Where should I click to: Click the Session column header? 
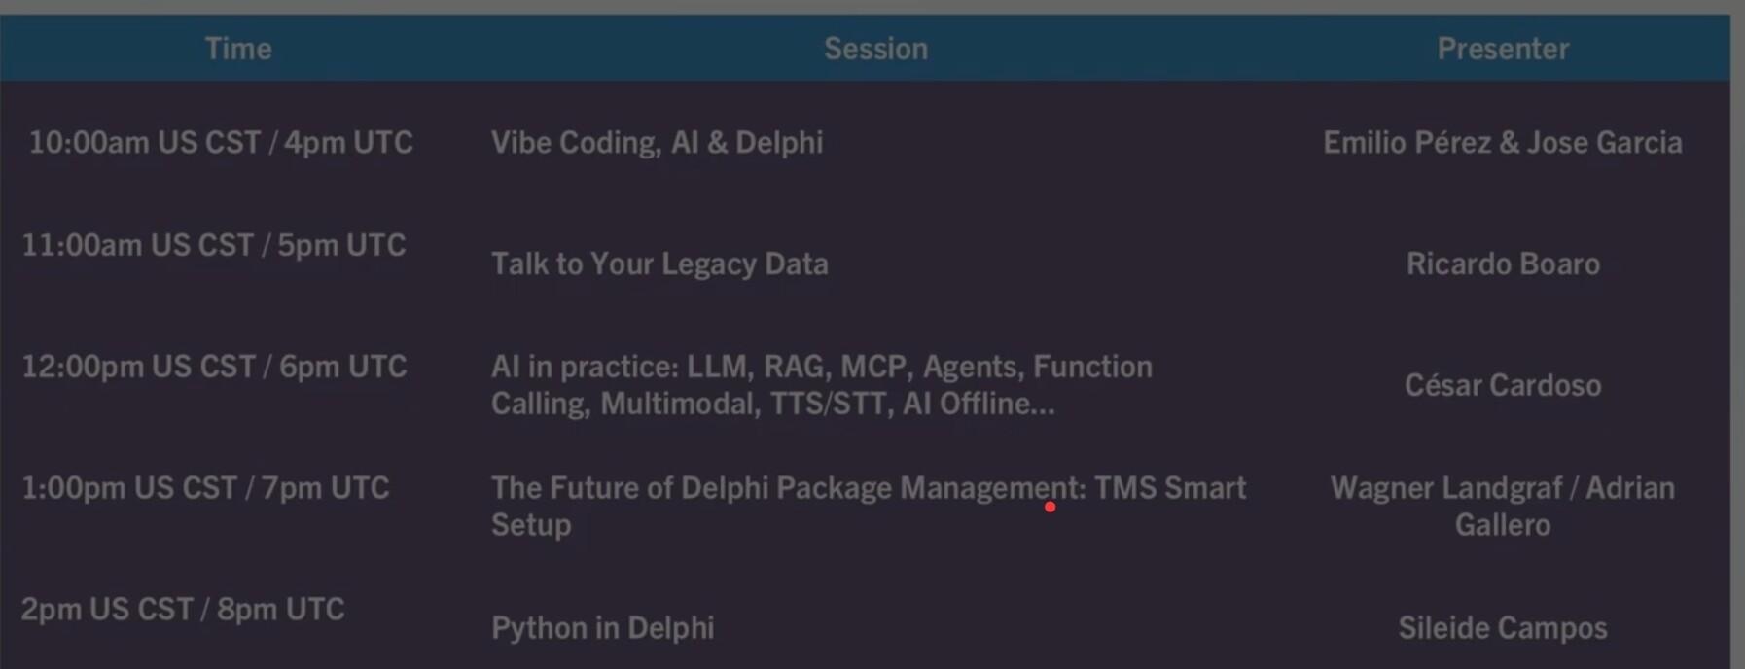(x=875, y=49)
